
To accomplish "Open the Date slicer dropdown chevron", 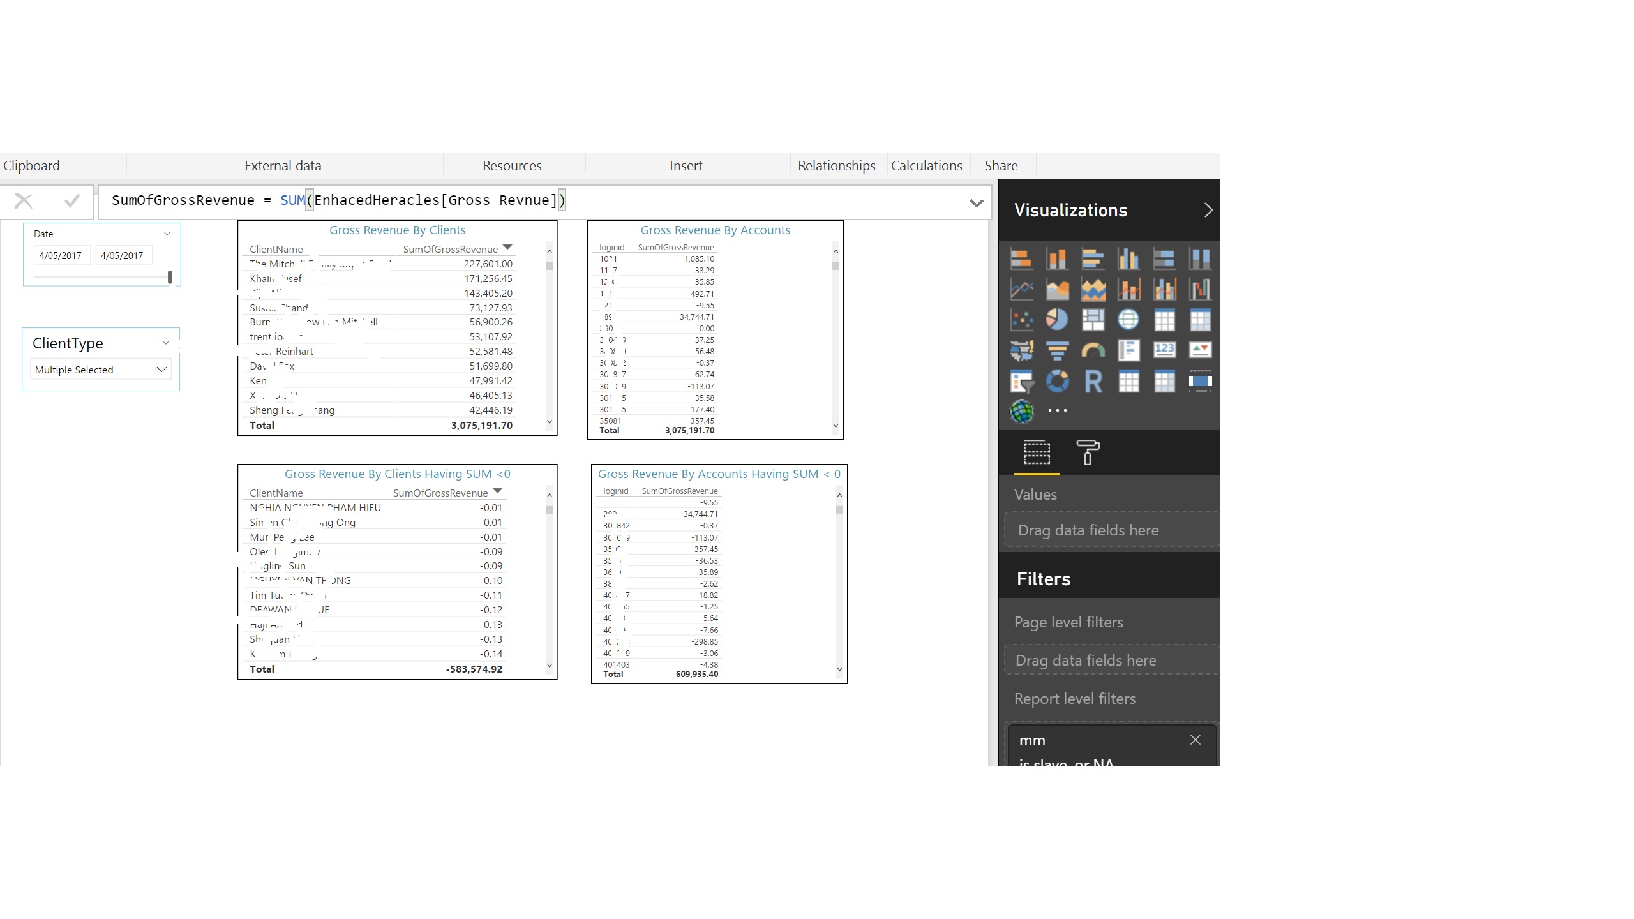I will (167, 234).
